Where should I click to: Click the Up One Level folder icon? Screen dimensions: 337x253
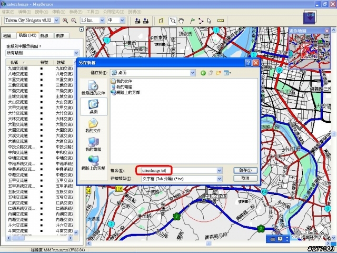211,73
